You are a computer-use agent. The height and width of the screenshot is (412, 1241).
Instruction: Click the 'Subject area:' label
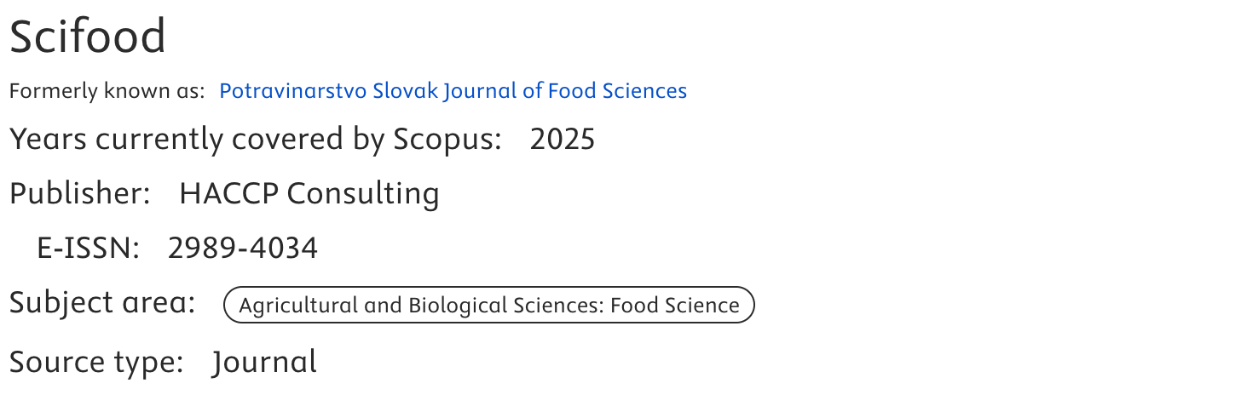[x=102, y=303]
